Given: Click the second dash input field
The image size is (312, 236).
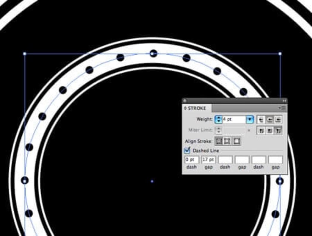Looking at the screenshot, I should [x=225, y=160].
